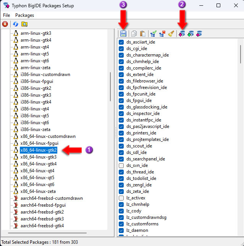Check the lz_activex package checkbox
This screenshot has width=244, height=246.
(121, 198)
